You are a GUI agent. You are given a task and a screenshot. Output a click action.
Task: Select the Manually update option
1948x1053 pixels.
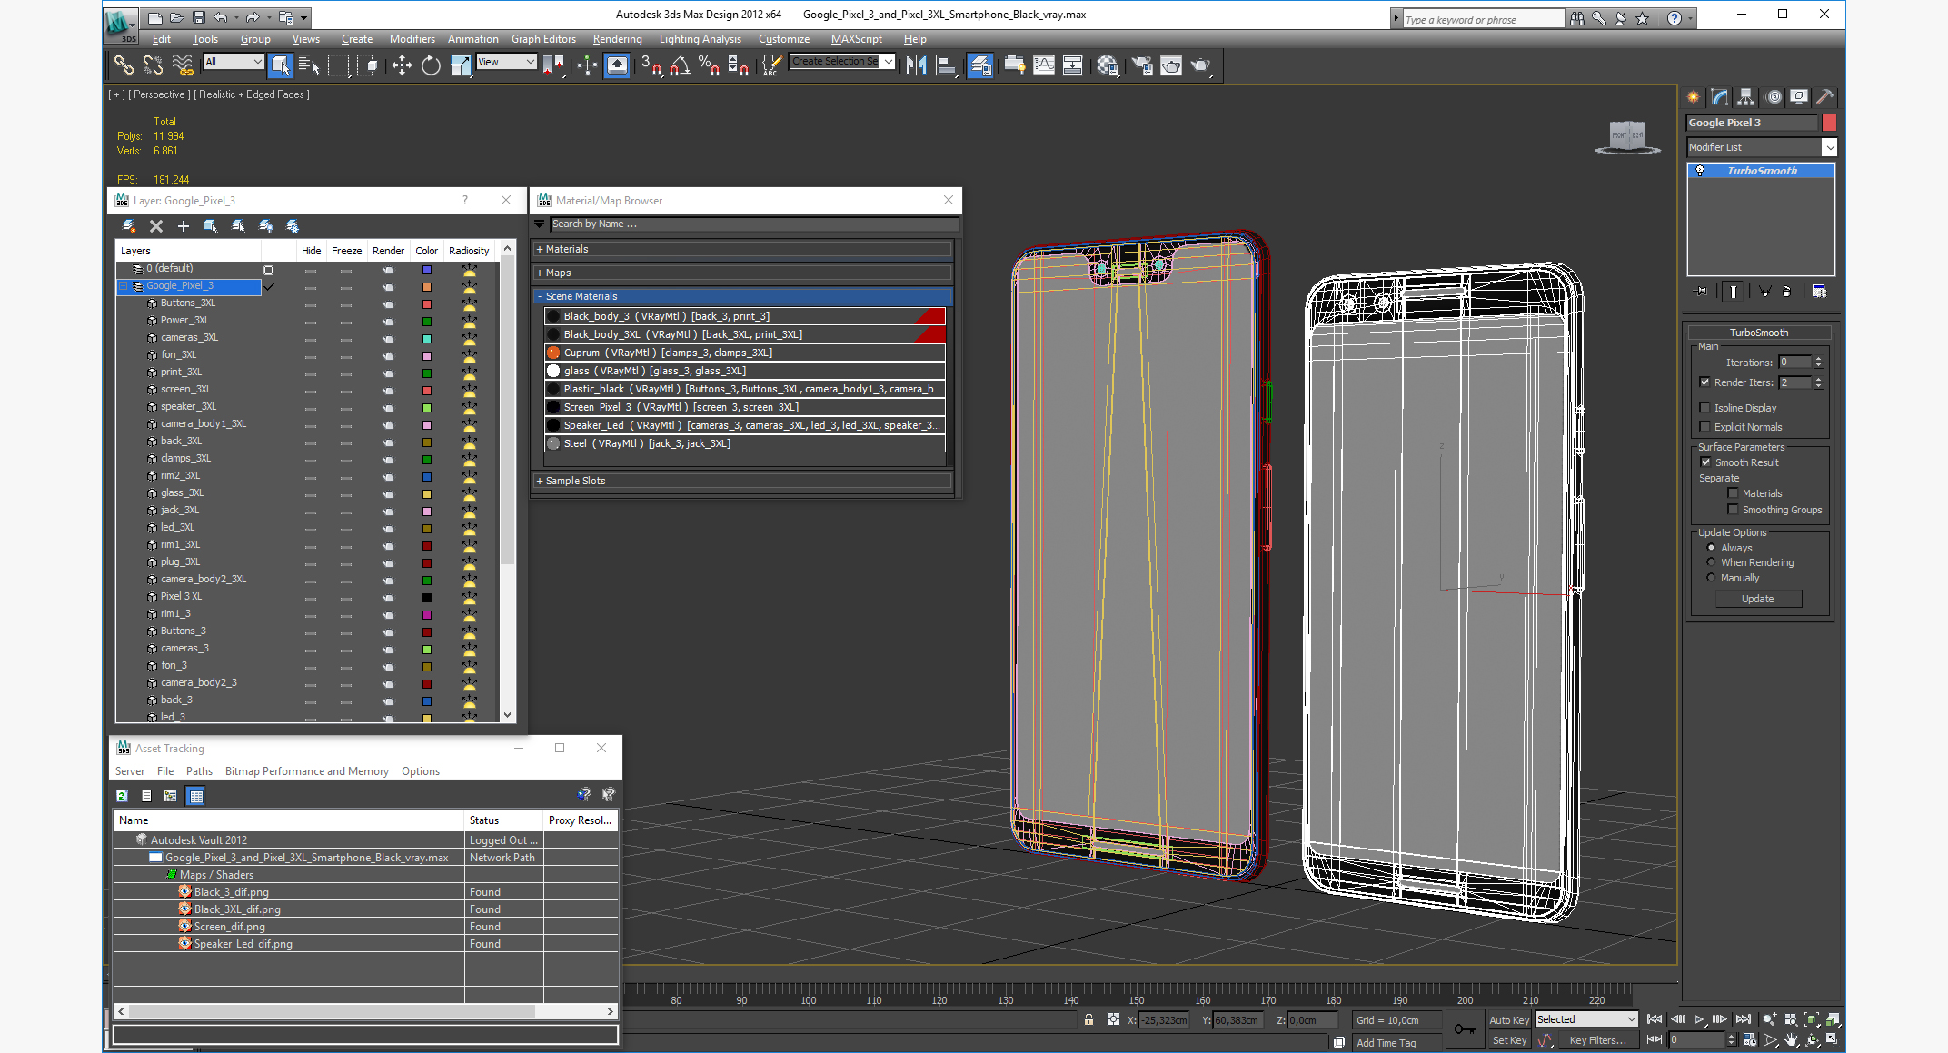tap(1711, 578)
